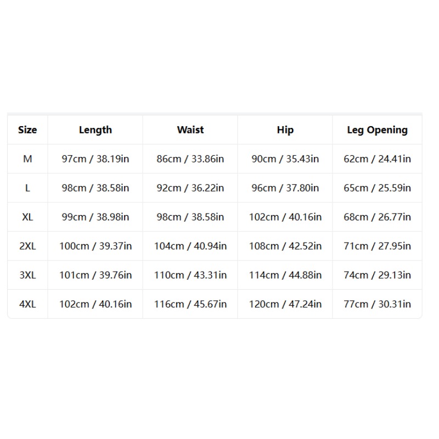Image resolution: width=439 pixels, height=439 pixels.
Task: Select the 110cm / 43.31in waist cell
Action: pos(190,275)
